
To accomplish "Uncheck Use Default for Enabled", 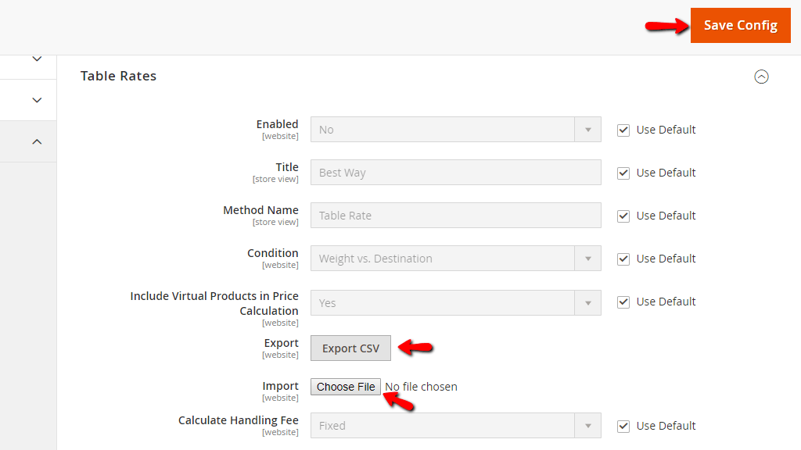I will coord(623,130).
